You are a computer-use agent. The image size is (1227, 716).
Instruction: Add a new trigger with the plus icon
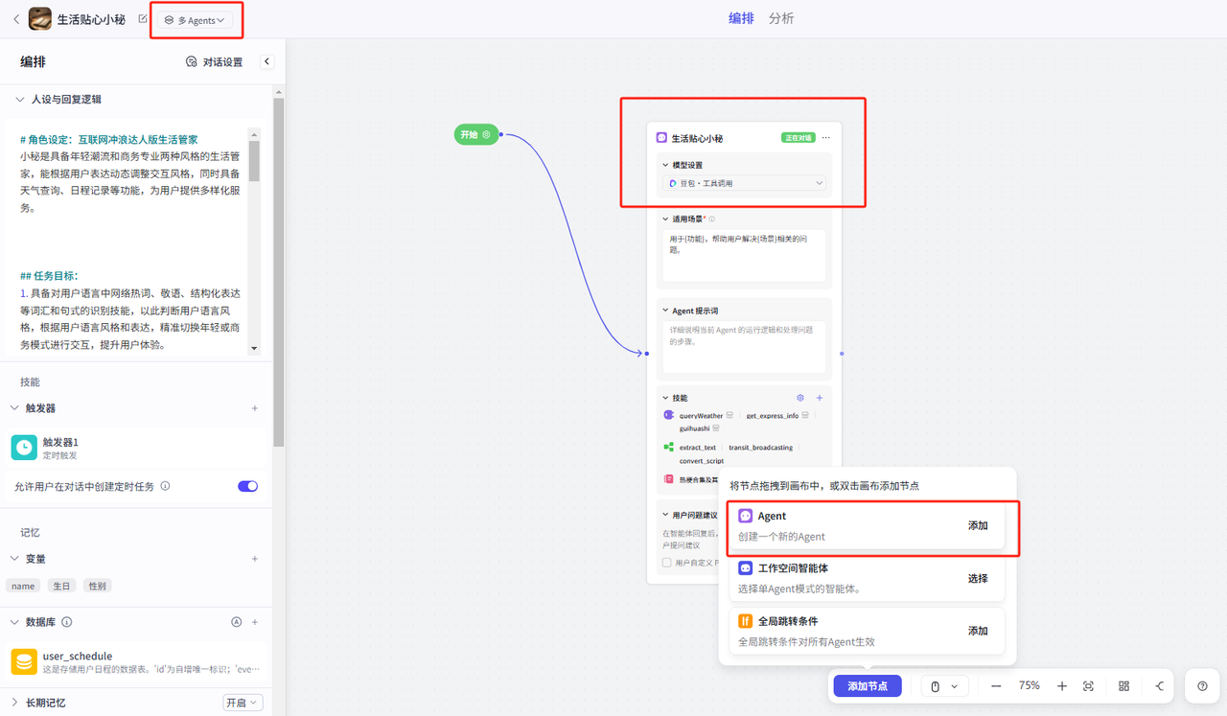coord(255,408)
